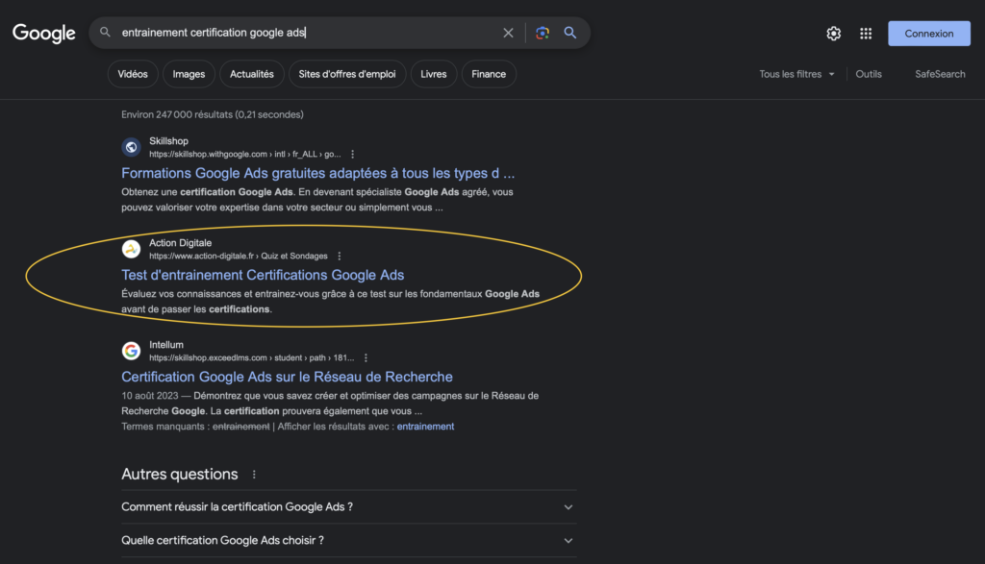Click the blue entrainement link under missing terms
This screenshot has height=564, width=985.
[x=425, y=427]
